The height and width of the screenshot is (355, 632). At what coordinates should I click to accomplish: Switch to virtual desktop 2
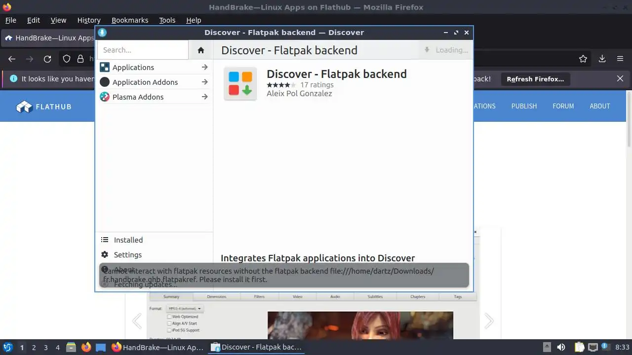click(x=34, y=347)
